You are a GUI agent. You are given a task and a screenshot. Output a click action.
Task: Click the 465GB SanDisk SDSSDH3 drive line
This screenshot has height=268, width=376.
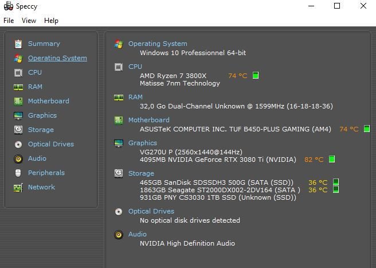pos(217,182)
